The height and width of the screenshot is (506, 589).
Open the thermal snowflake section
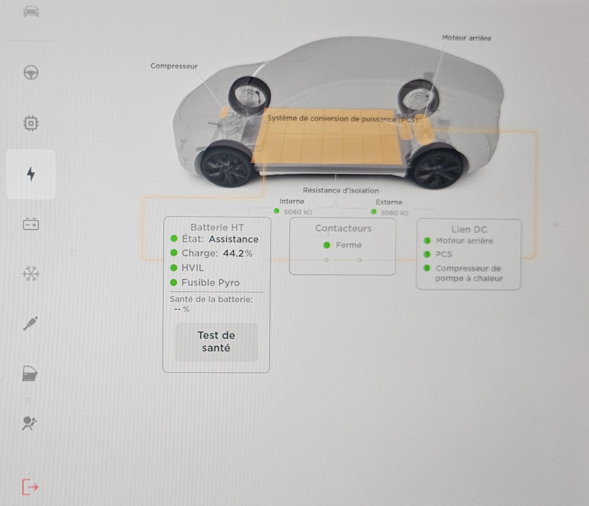pyautogui.click(x=31, y=274)
